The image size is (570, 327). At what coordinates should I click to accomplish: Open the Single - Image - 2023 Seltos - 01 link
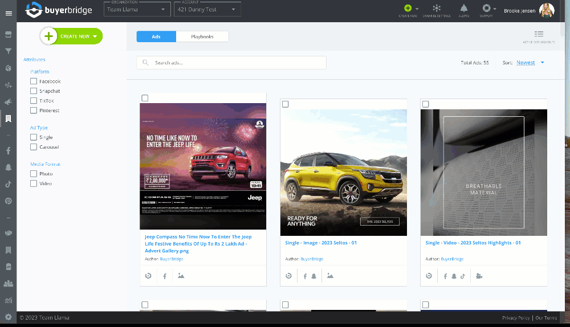click(x=321, y=243)
